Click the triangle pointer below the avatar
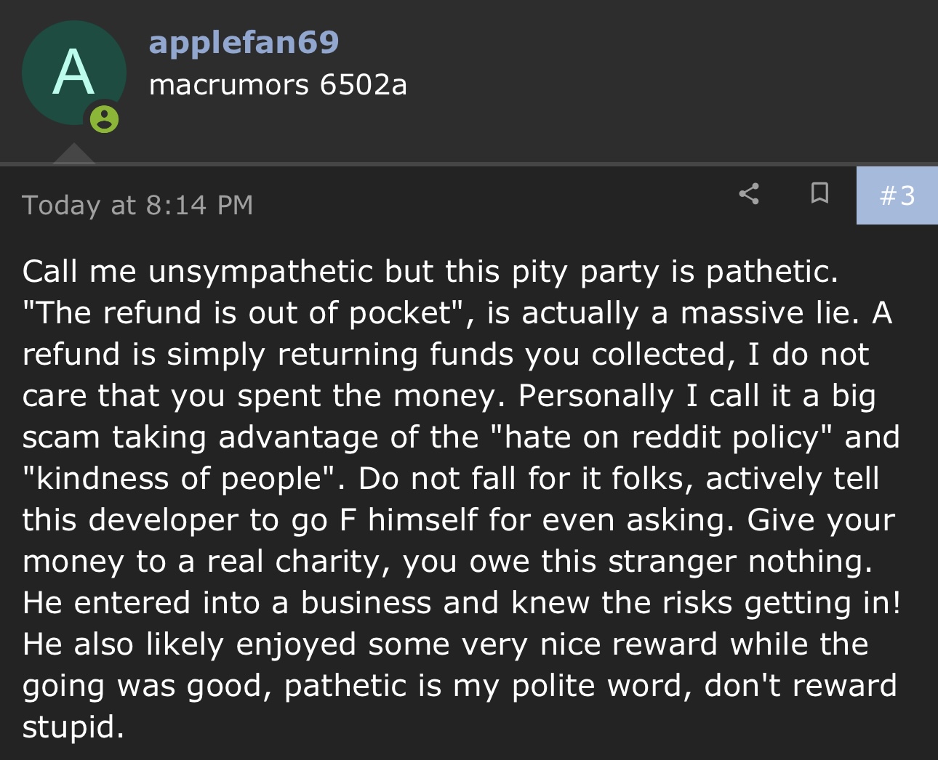This screenshot has height=760, width=938. pos(73,154)
